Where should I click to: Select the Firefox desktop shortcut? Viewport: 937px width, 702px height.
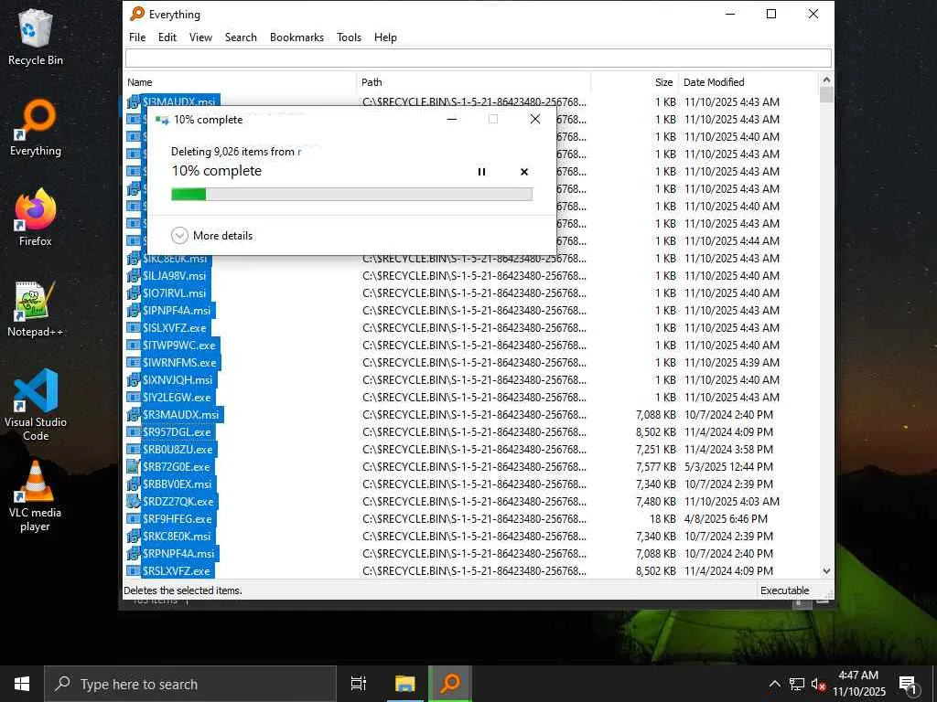(36, 218)
